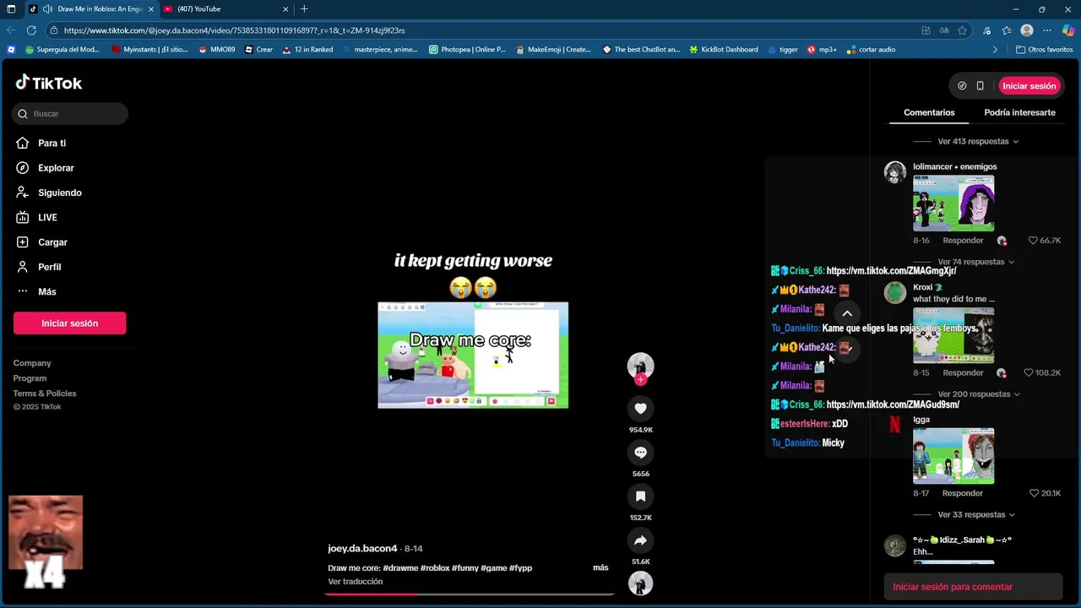The width and height of the screenshot is (1081, 608).
Task: Click the video progress bar
Action: point(470,594)
